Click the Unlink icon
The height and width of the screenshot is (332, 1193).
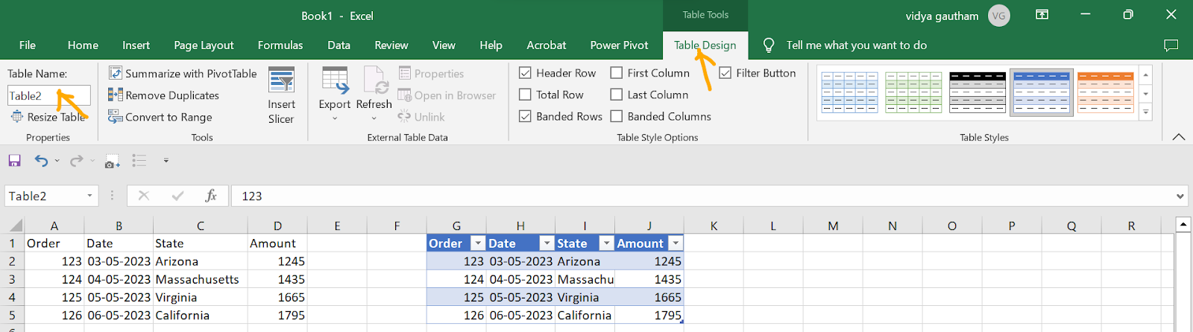tap(405, 116)
